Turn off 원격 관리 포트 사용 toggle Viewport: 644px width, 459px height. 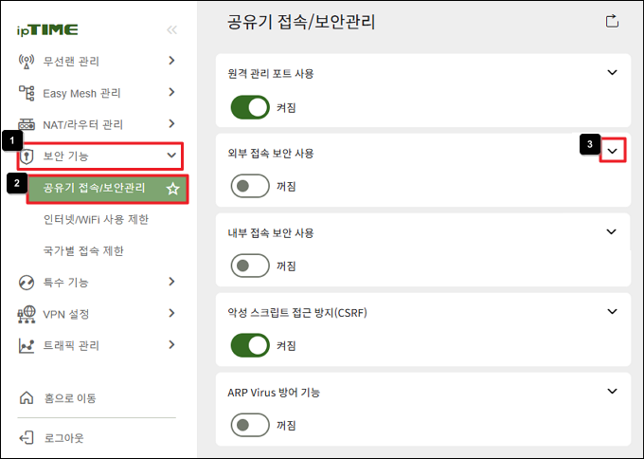250,108
